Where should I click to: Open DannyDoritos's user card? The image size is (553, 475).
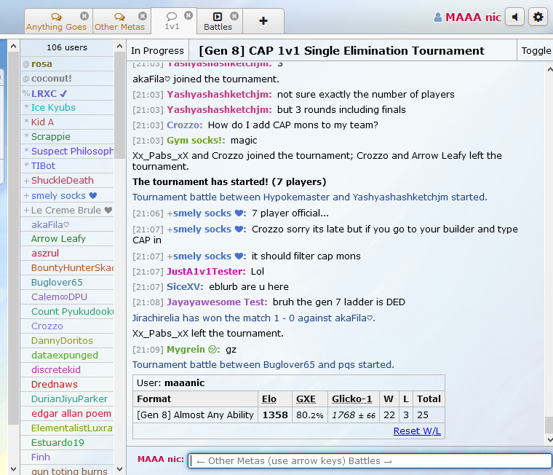tap(67, 340)
